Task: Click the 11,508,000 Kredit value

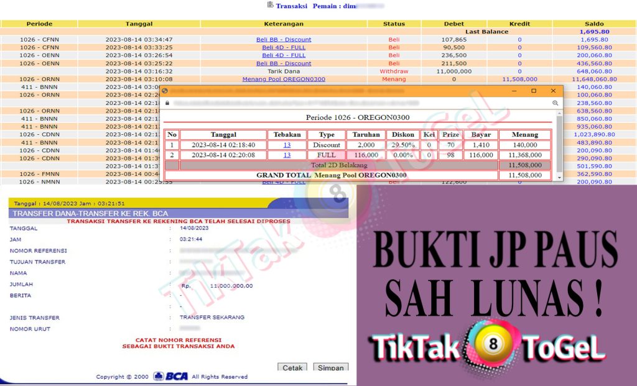Action: tap(519, 80)
